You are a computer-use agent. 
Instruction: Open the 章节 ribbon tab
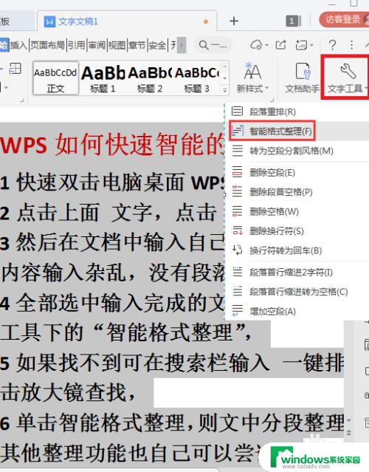pos(137,45)
